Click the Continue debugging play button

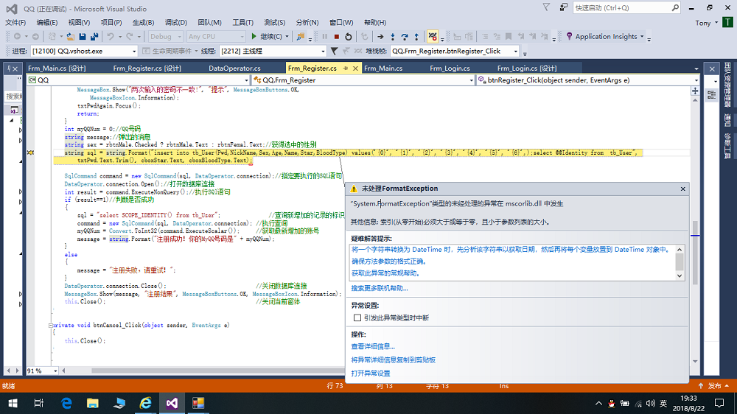coord(254,37)
